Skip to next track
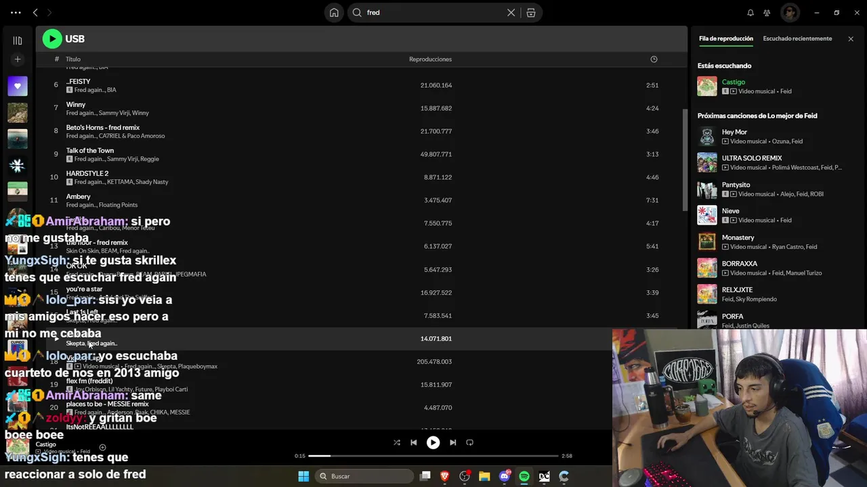867x487 pixels. click(452, 442)
